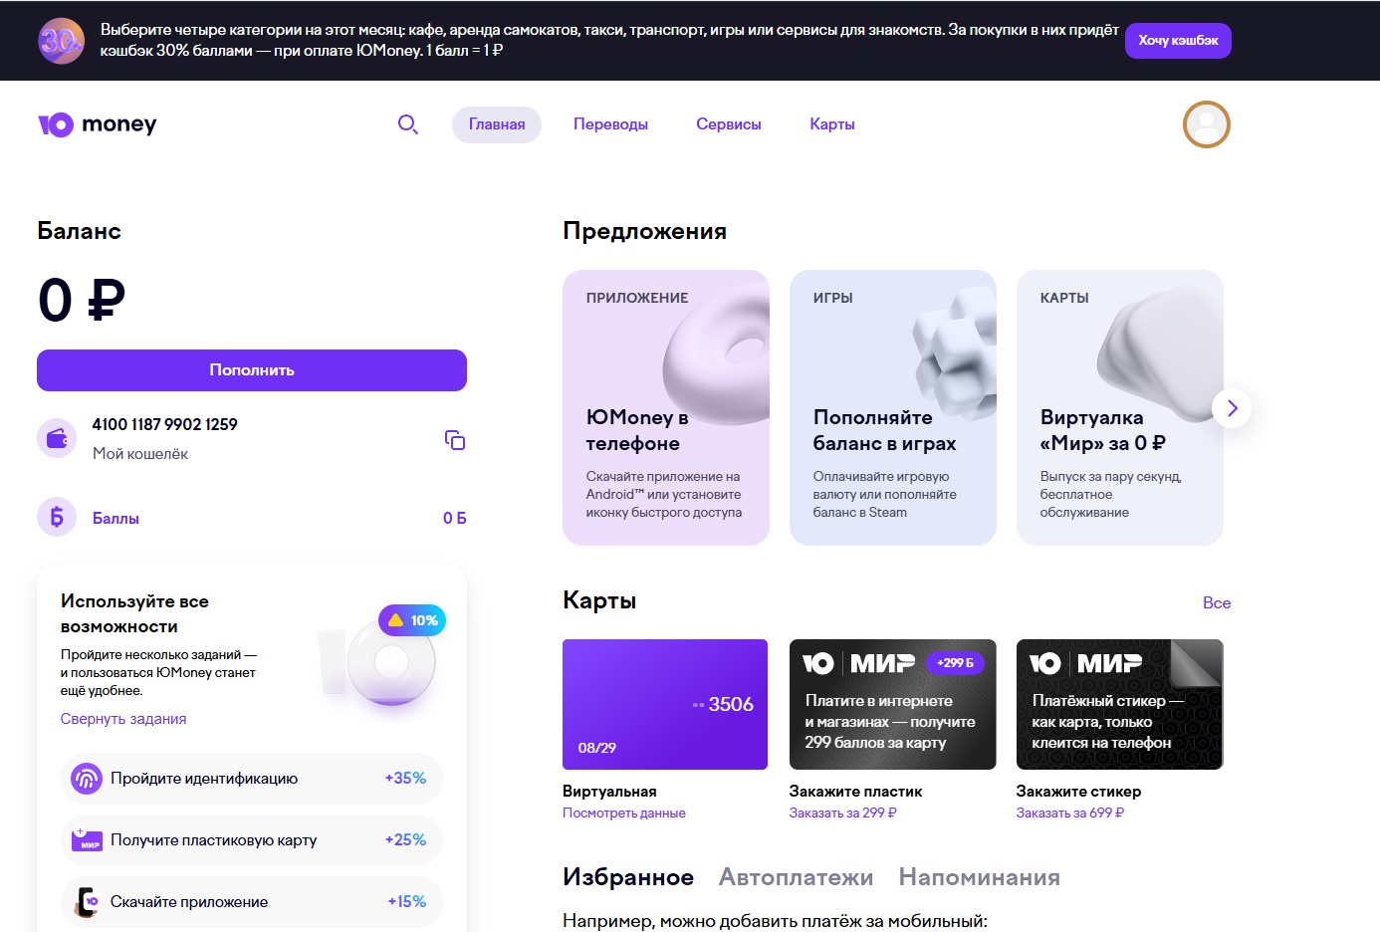Click the 10% progress badge
This screenshot has width=1380, height=932.
pos(412,620)
